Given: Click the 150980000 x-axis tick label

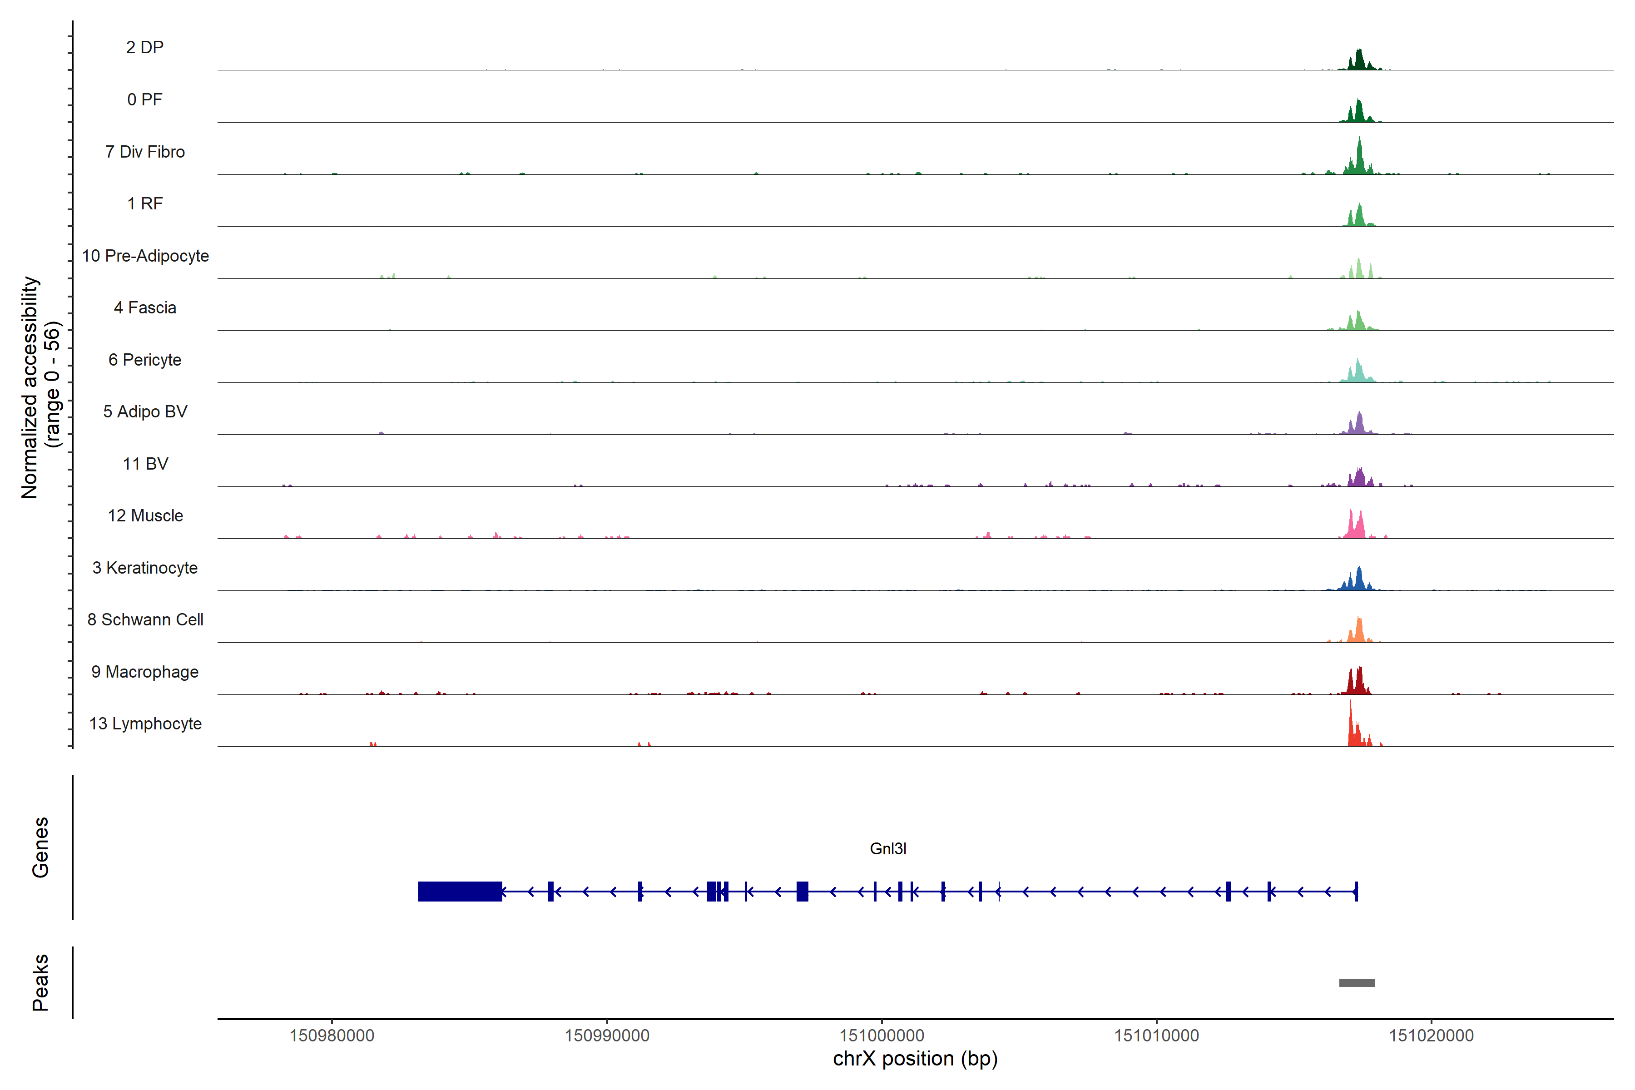Looking at the screenshot, I should (332, 1036).
